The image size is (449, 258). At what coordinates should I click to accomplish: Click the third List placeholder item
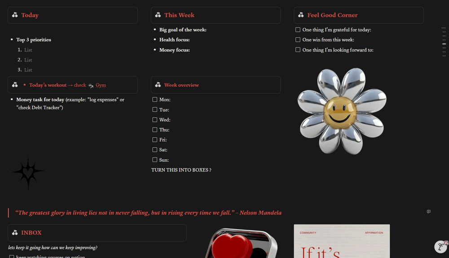click(x=28, y=70)
